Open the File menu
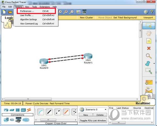 tap(4, 7)
